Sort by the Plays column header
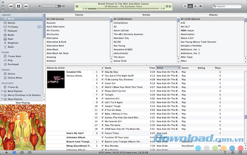 coord(217,68)
